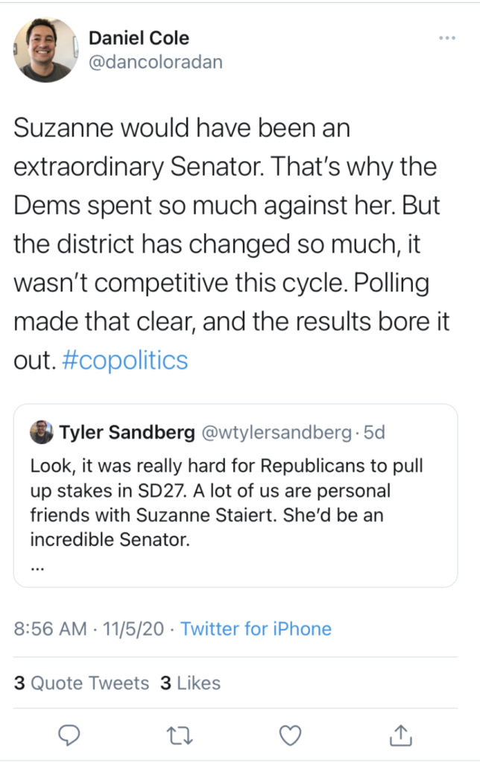The height and width of the screenshot is (763, 480).
Task: Tap the retweet arrows icon
Action: [x=180, y=735]
